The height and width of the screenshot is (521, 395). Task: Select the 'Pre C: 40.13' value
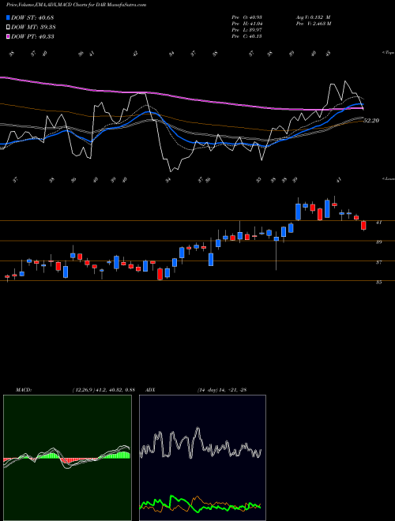point(247,36)
